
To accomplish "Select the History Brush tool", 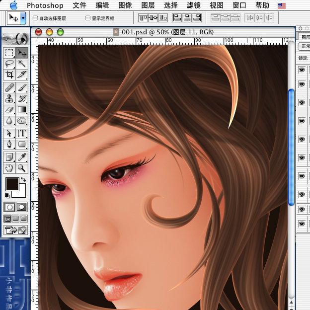I will (x=22, y=98).
